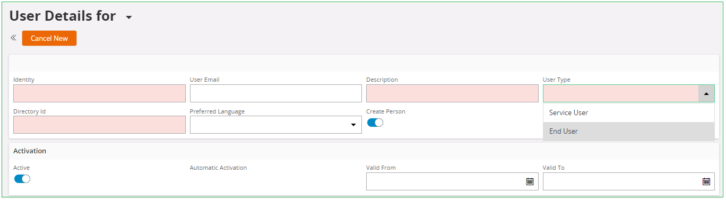Viewport: 726px width, 200px height.
Task: Toggle the Create Person switch
Action: pos(375,123)
